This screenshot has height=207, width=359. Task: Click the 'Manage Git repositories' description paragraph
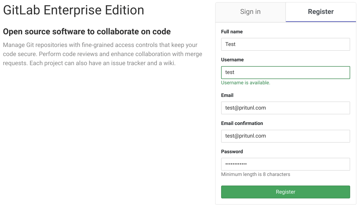(x=102, y=54)
